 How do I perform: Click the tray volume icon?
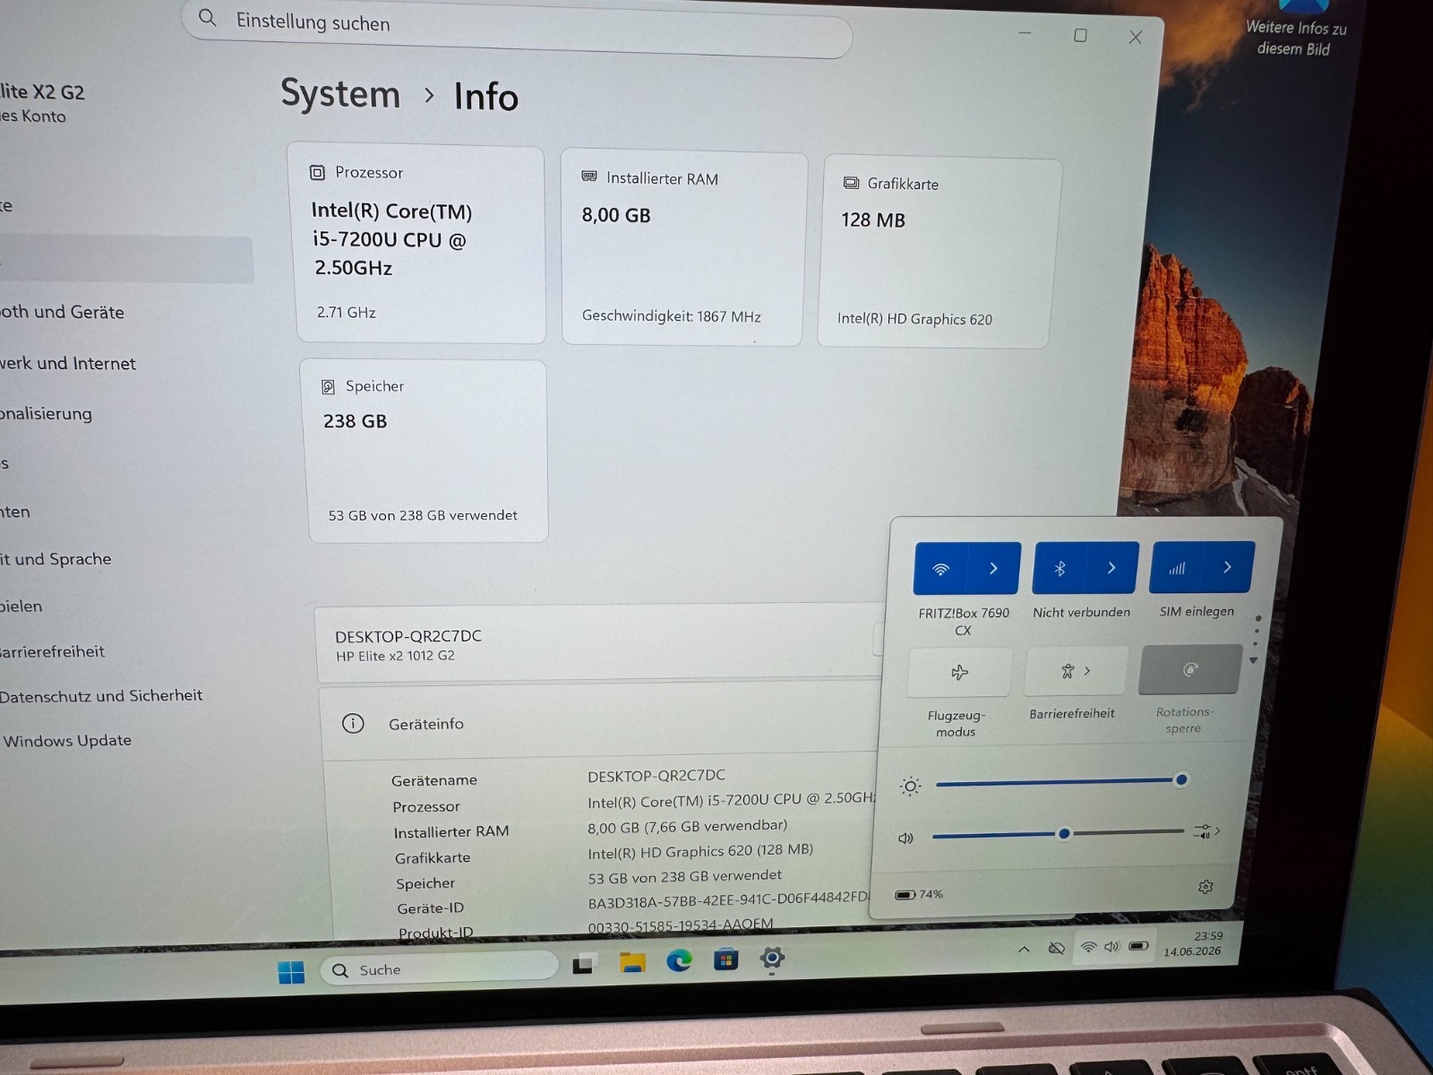coord(1112,946)
